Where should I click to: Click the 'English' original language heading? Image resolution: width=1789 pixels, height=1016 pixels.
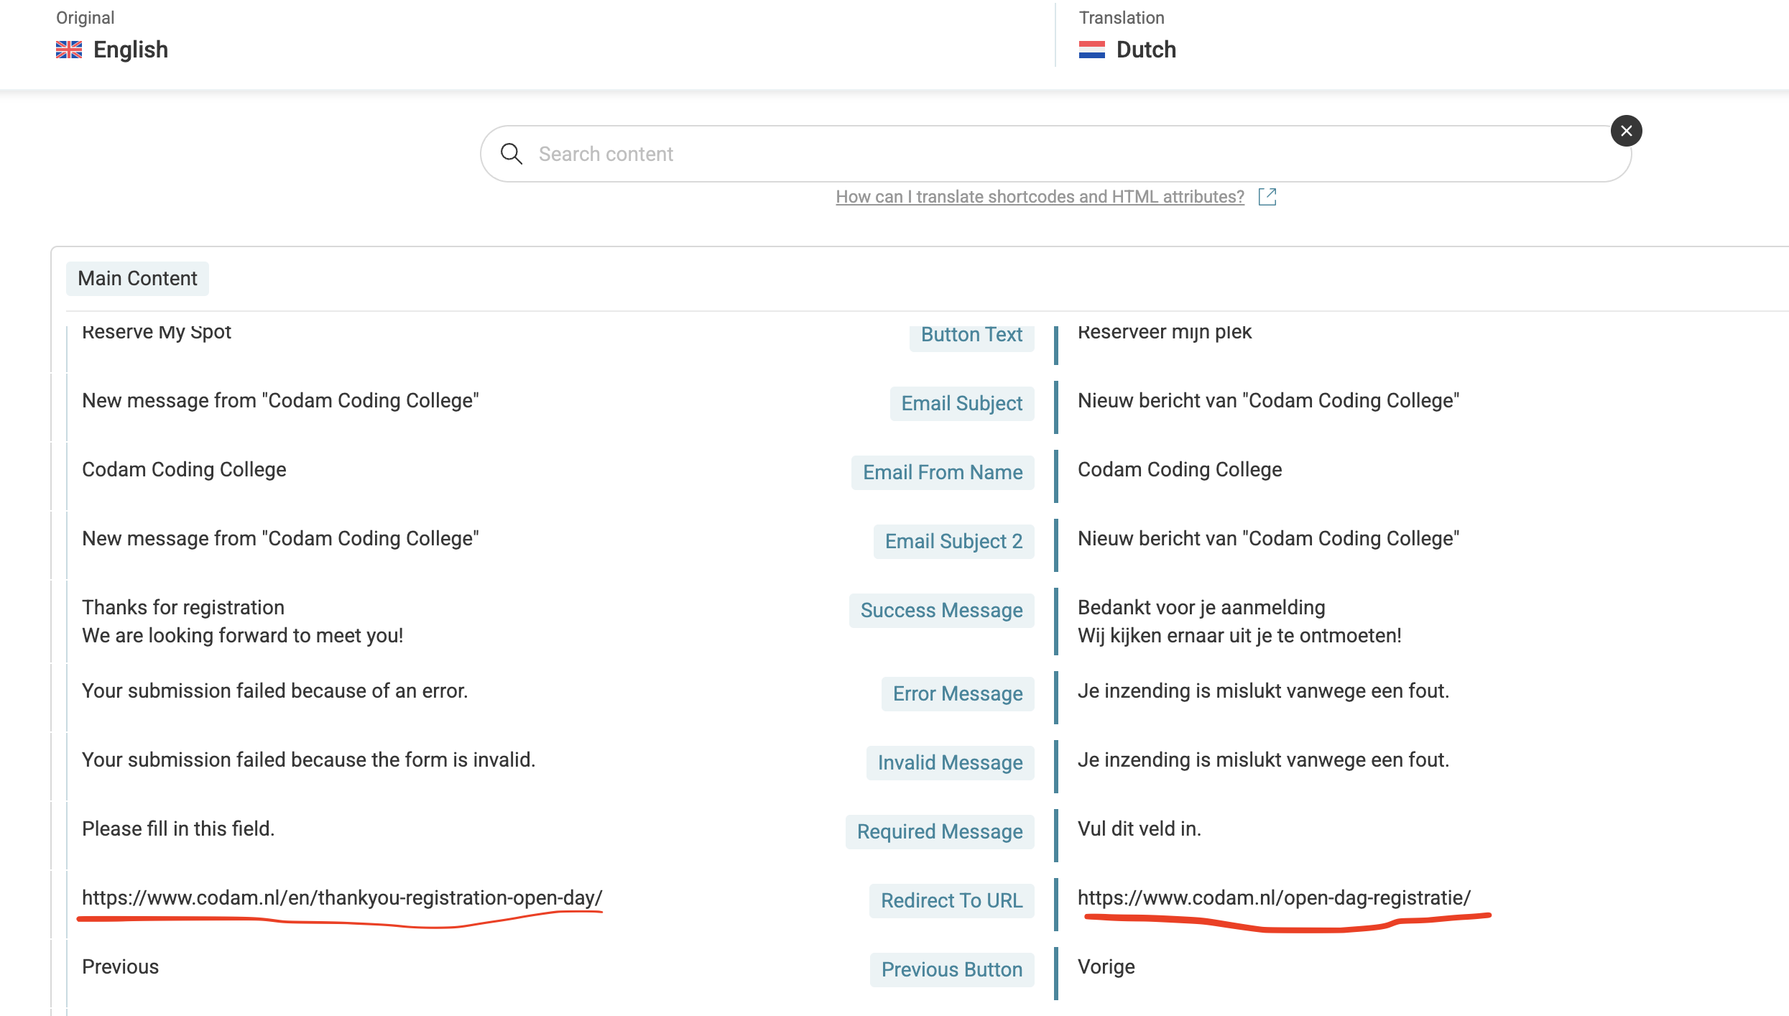pyautogui.click(x=131, y=50)
